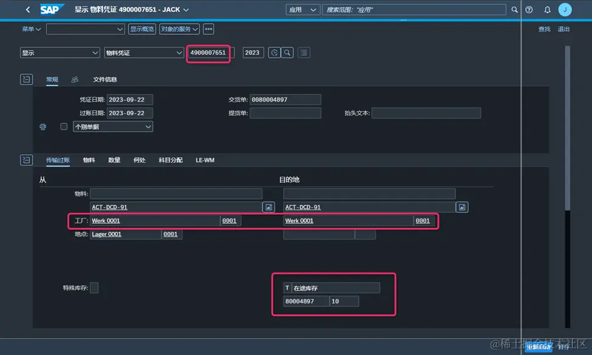Image resolution: width=592 pixels, height=355 pixels.
Task: Click the year field 2023
Action: coord(253,53)
